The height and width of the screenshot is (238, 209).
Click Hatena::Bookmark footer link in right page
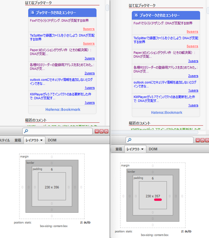167,112
